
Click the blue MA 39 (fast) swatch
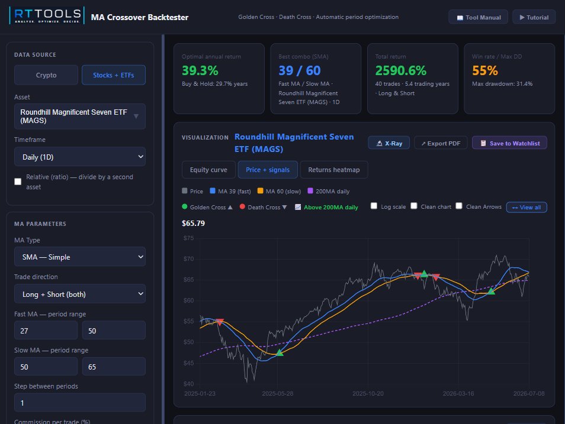tap(213, 191)
